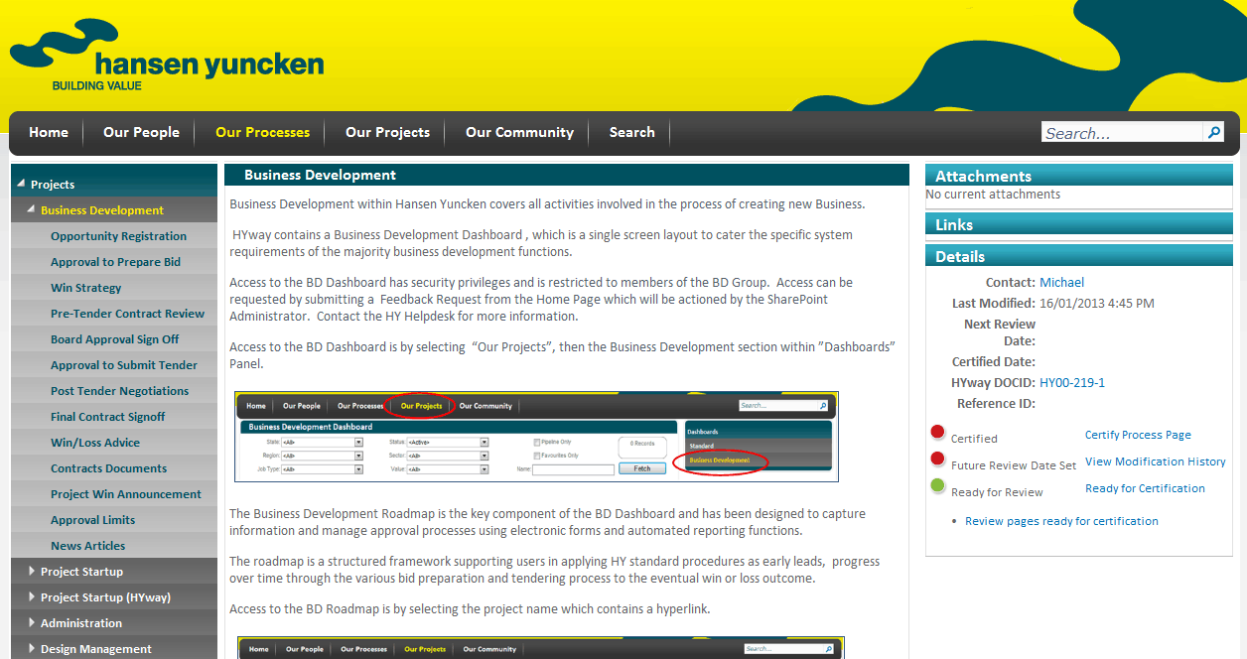Go to Board Approval Sign Off

point(114,339)
